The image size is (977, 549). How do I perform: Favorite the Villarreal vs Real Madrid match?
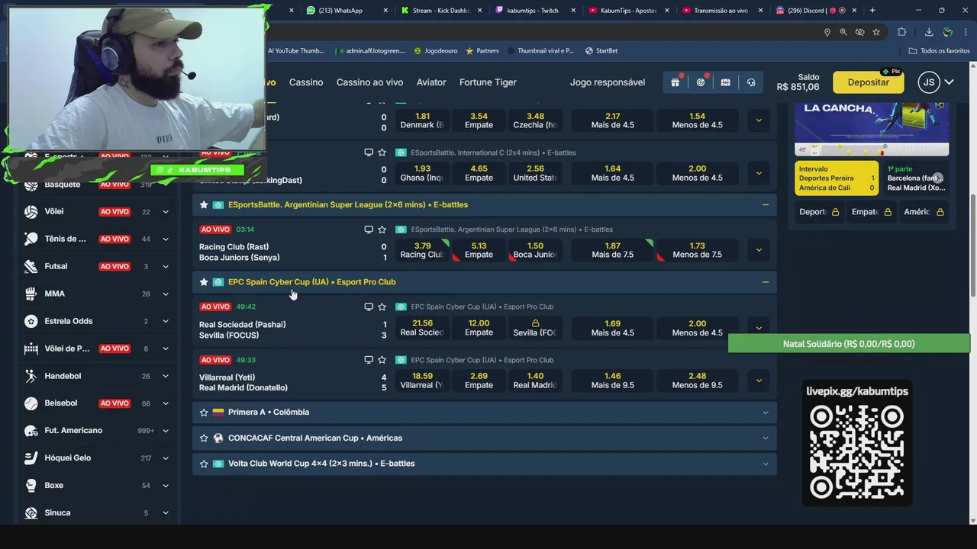pyautogui.click(x=382, y=360)
